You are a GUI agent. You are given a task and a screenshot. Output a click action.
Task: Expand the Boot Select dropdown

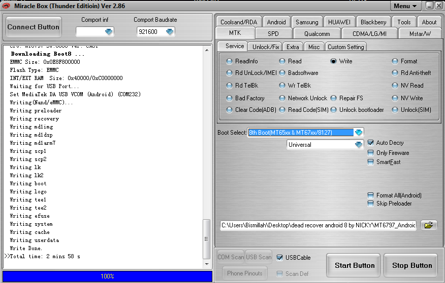coord(359,132)
